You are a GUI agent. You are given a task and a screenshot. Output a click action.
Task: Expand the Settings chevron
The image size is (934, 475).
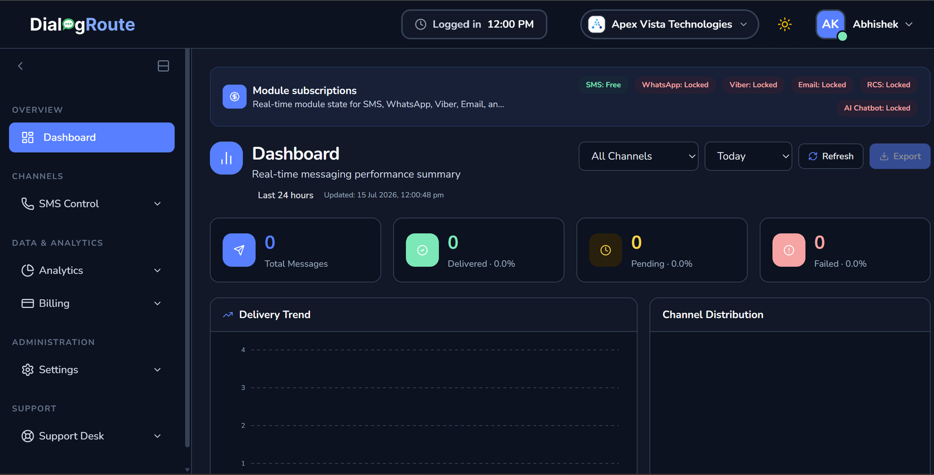[158, 370]
